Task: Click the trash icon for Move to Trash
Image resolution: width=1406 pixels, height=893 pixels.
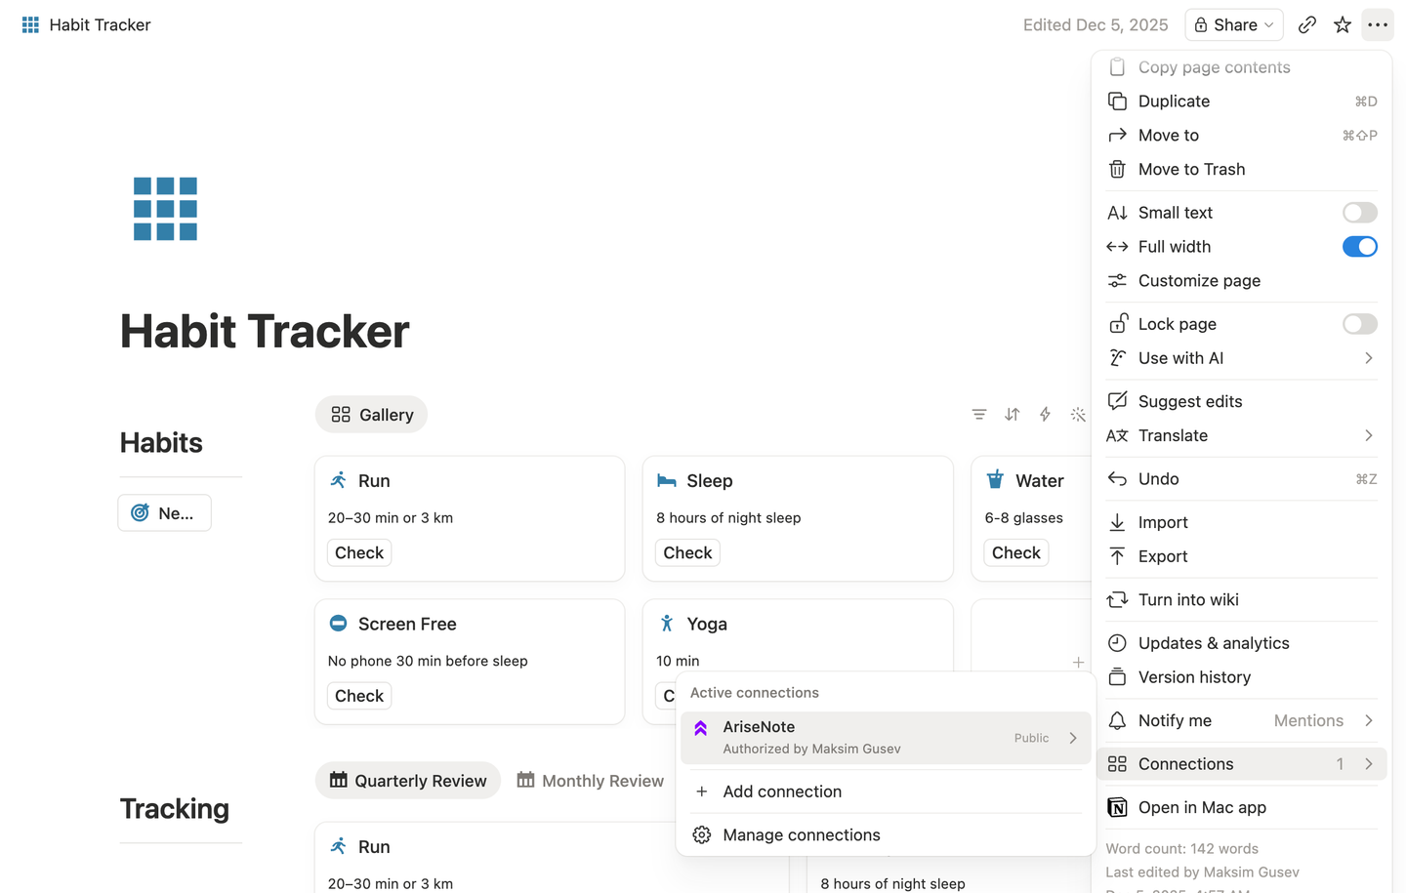Action: click(x=1117, y=170)
